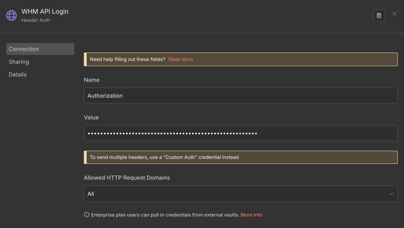Focus the masked Value field

coord(241,133)
